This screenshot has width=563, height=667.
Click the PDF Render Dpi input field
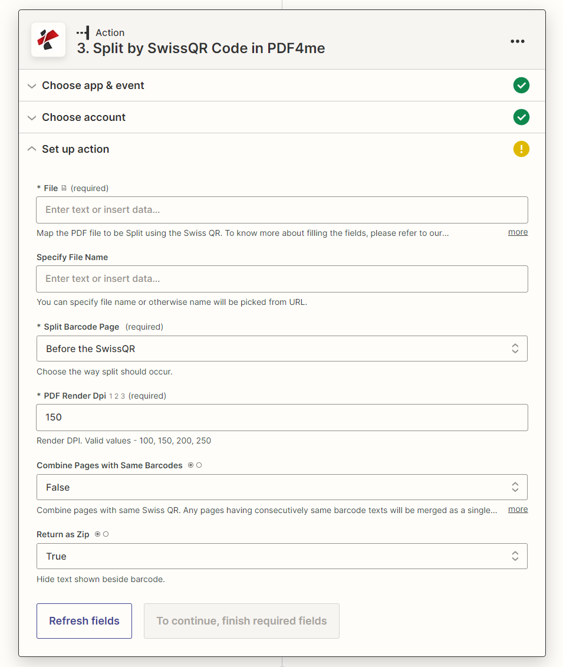(282, 418)
